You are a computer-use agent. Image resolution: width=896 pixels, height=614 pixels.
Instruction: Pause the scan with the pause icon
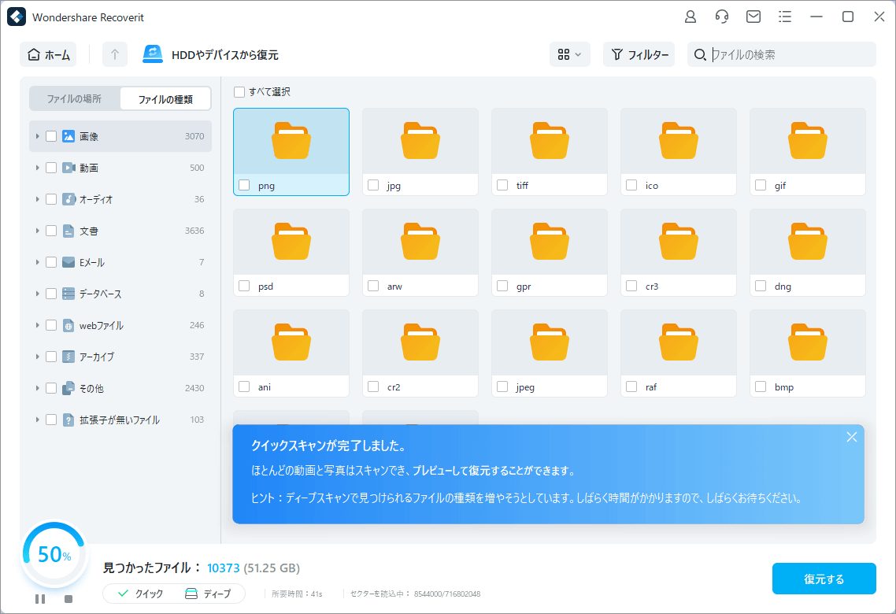[x=40, y=599]
